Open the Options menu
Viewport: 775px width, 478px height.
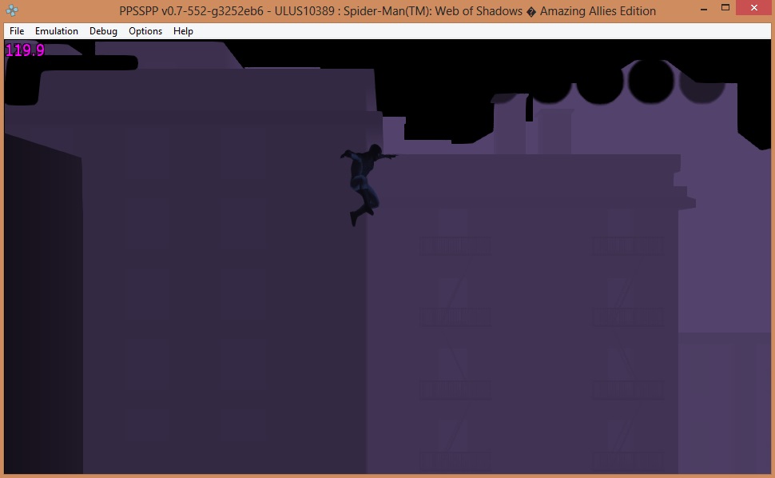click(x=145, y=31)
